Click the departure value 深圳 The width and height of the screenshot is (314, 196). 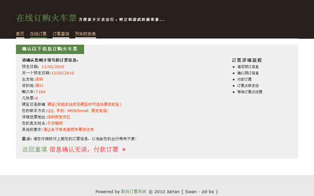click(39, 79)
